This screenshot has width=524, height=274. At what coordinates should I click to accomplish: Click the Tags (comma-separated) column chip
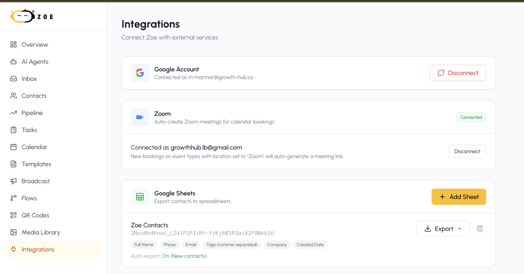(232, 245)
